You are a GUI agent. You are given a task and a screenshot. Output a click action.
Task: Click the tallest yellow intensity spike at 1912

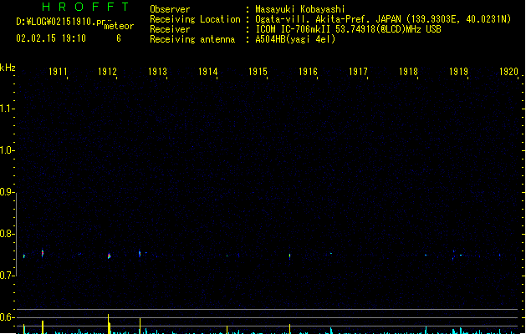pyautogui.click(x=109, y=324)
